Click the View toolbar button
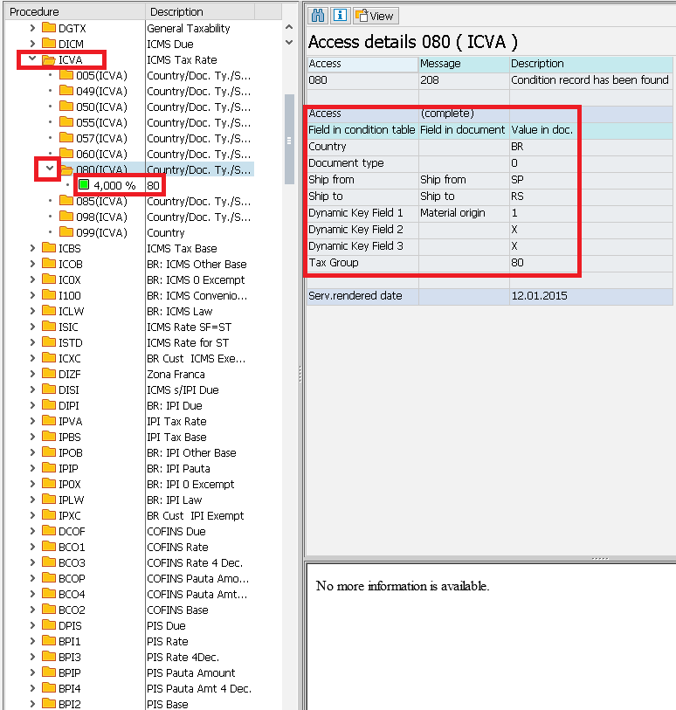 375,16
